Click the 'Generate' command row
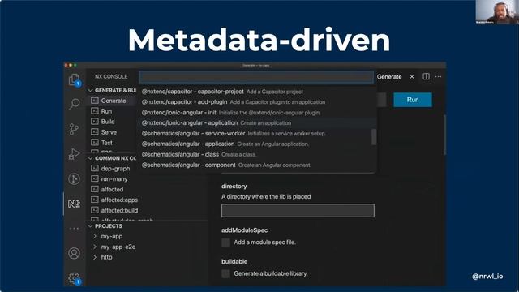Viewport: 519px width, 292px height. point(113,101)
